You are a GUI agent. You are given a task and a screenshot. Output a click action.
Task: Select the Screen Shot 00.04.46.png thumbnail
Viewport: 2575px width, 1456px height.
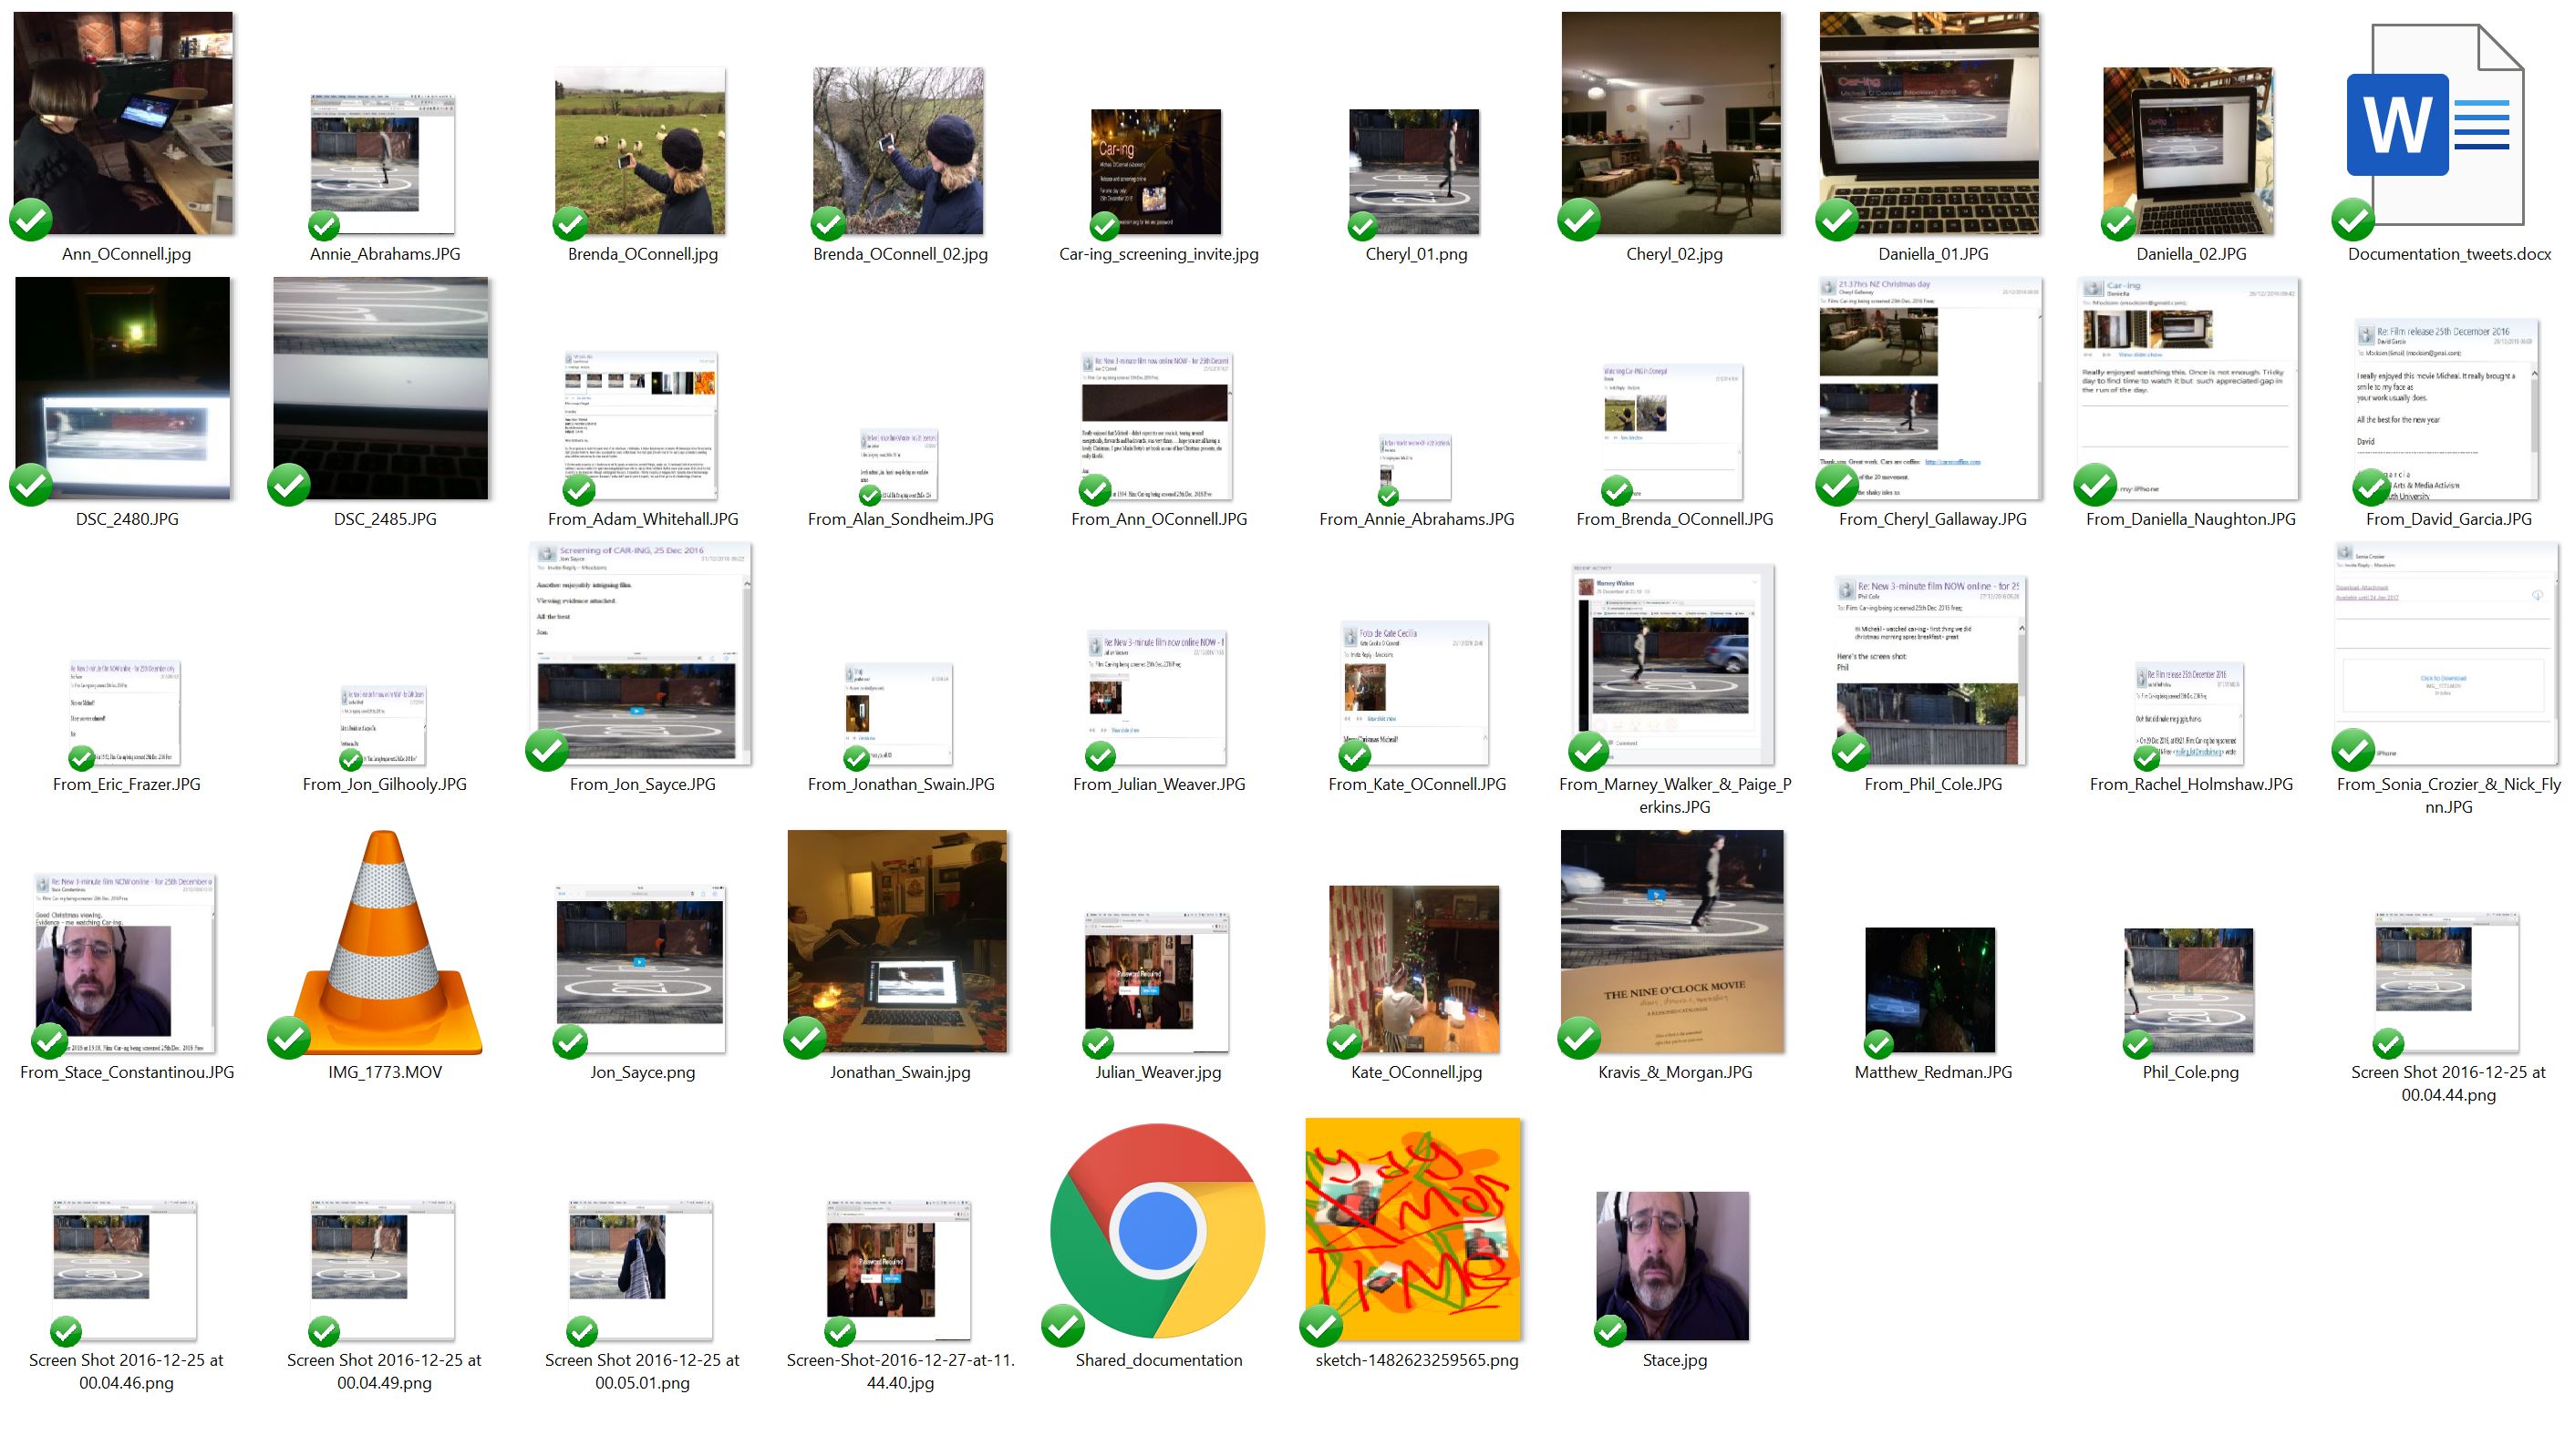[124, 1271]
